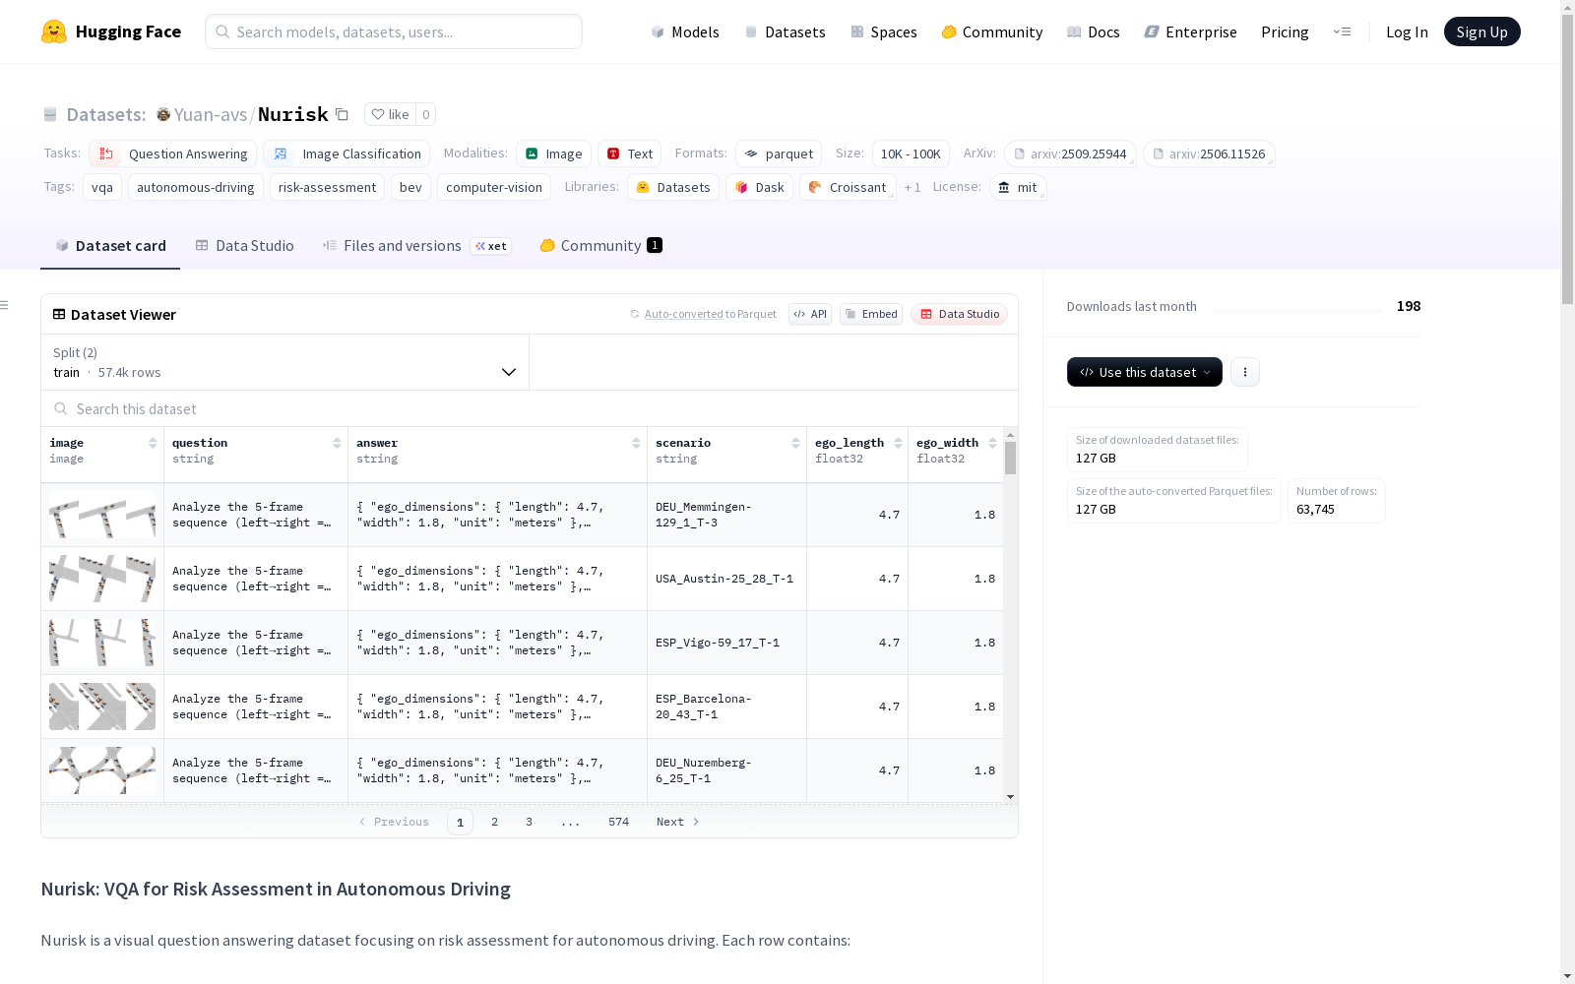This screenshot has width=1575, height=984.
Task: Show the +1 more libraries
Action: tap(913, 187)
